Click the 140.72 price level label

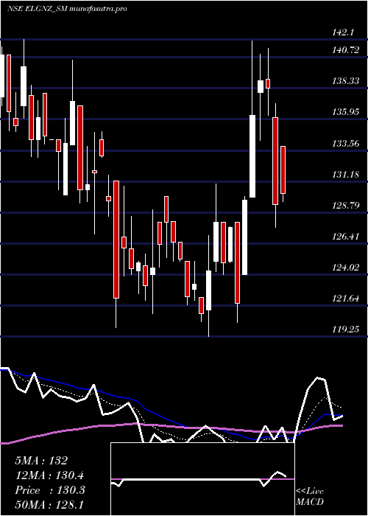[x=346, y=50]
